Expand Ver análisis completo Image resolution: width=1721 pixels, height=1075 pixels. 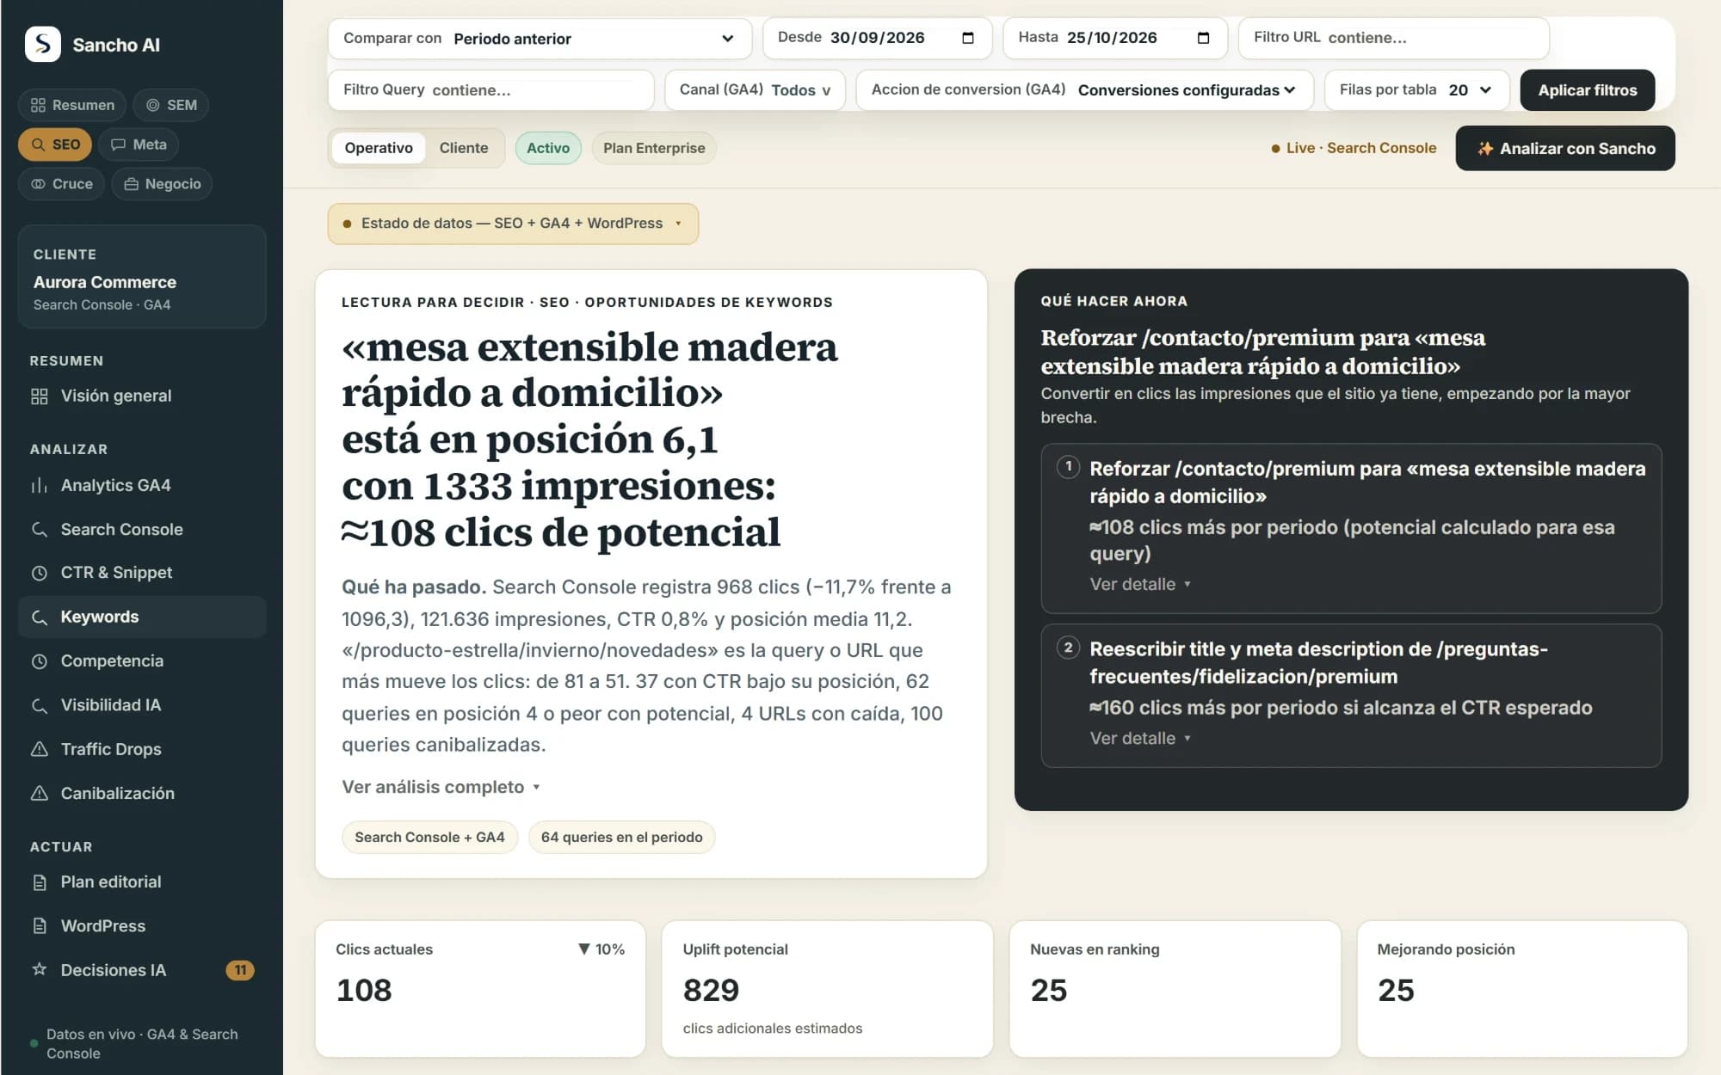tap(441, 787)
